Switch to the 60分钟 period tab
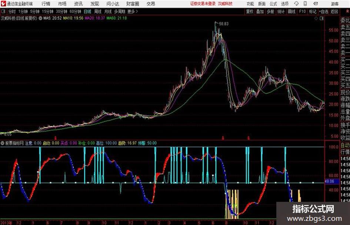The width and height of the screenshot is (350, 225). (75, 11)
